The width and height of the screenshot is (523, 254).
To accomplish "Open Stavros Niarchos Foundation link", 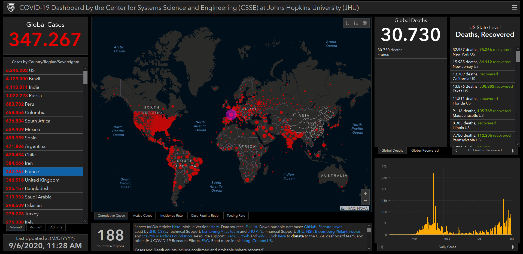I will pos(167,236).
